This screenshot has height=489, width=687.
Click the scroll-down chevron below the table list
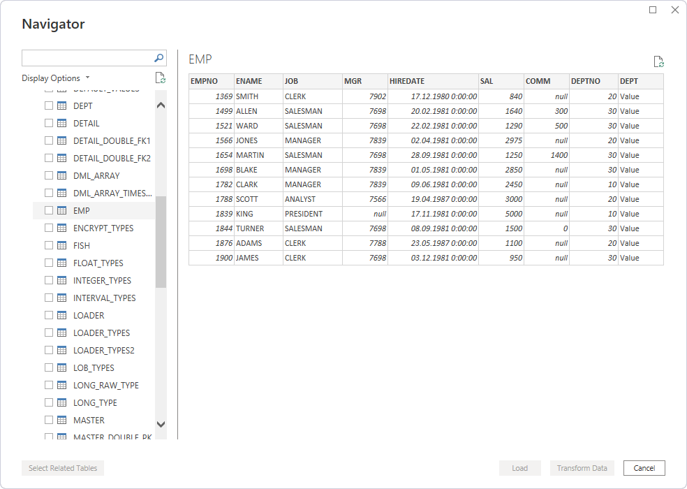161,424
